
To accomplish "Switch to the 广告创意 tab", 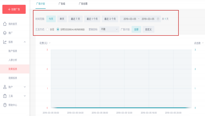I will (83, 4).
